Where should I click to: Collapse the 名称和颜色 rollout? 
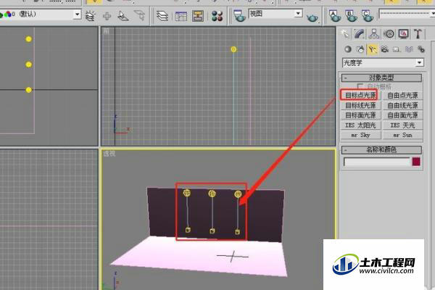tap(381, 150)
